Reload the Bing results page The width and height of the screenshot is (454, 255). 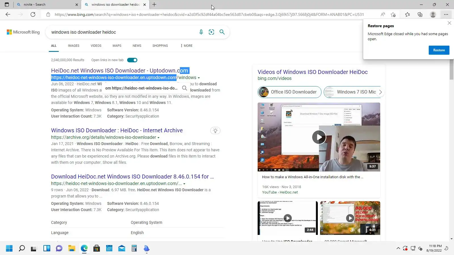pos(33,14)
